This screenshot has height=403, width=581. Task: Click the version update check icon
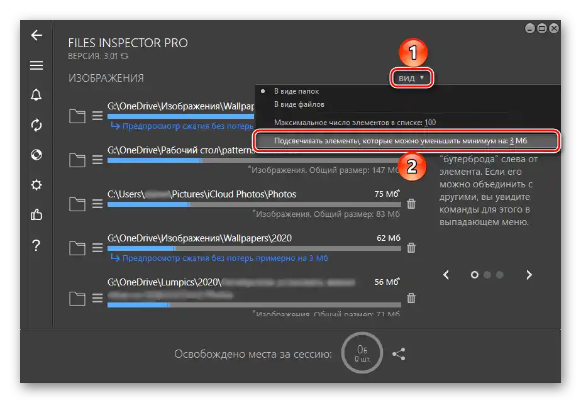pos(124,57)
